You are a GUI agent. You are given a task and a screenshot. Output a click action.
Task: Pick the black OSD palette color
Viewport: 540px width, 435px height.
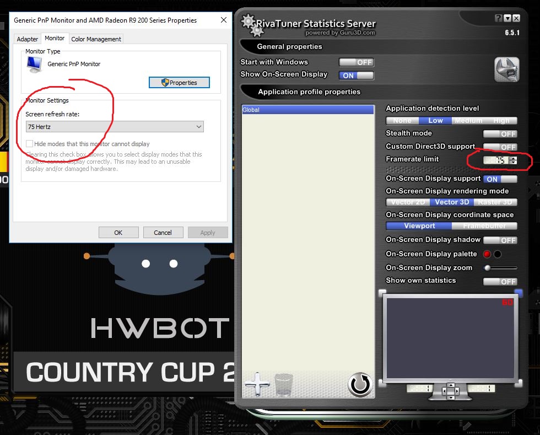[x=498, y=254]
